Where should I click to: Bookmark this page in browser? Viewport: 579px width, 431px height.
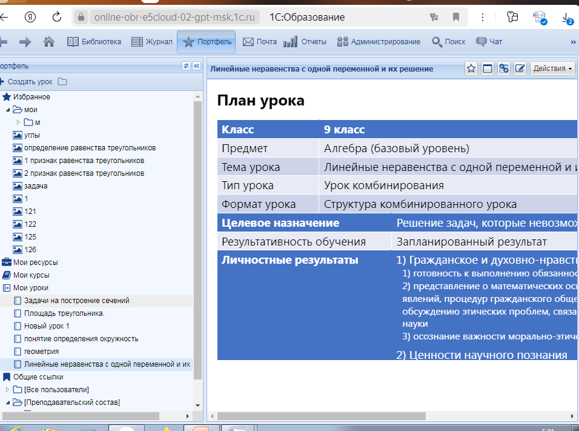[x=456, y=17]
